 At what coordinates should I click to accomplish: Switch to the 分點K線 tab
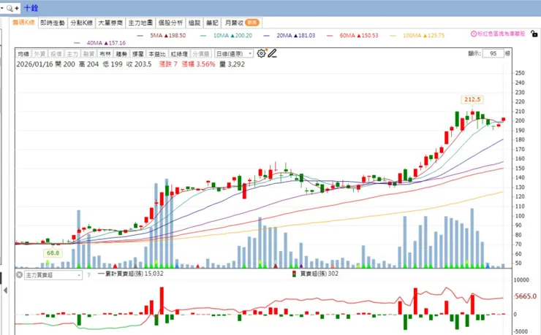(x=81, y=23)
